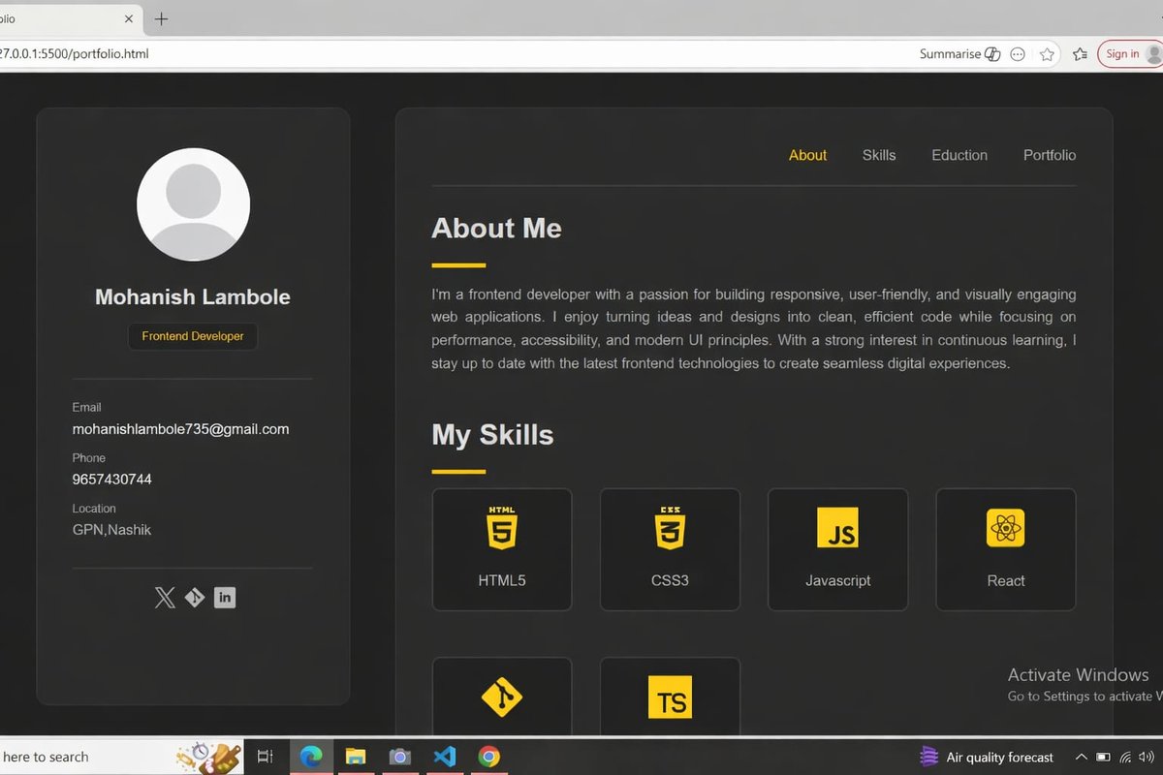Image resolution: width=1163 pixels, height=775 pixels.
Task: Open Task View on the taskbar
Action: click(x=265, y=757)
